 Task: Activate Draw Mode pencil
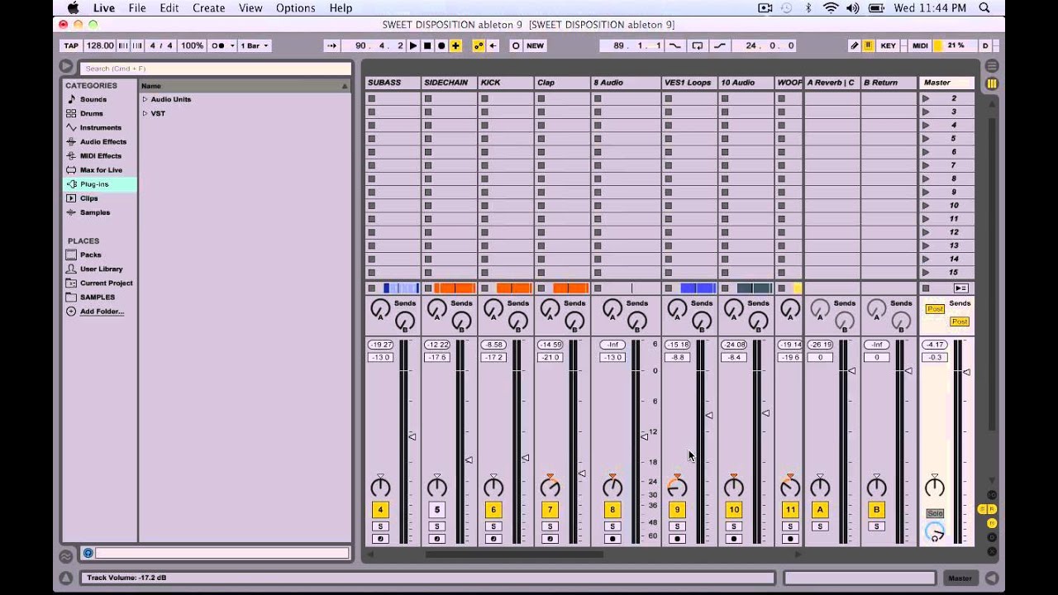pyautogui.click(x=855, y=45)
